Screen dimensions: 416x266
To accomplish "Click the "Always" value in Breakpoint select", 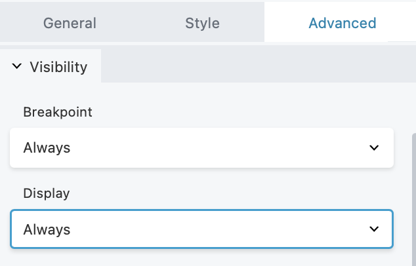I will coord(47,147).
